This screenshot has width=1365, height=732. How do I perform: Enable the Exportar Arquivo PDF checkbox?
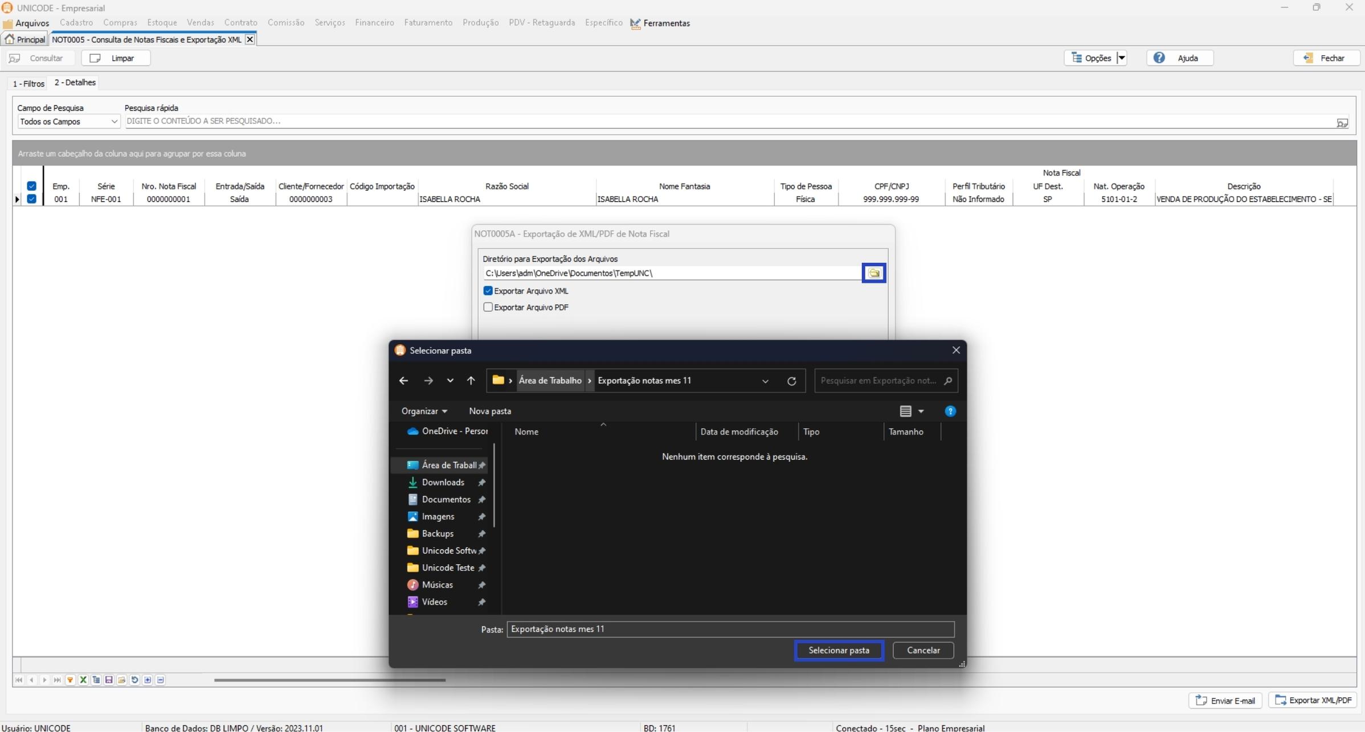click(488, 307)
